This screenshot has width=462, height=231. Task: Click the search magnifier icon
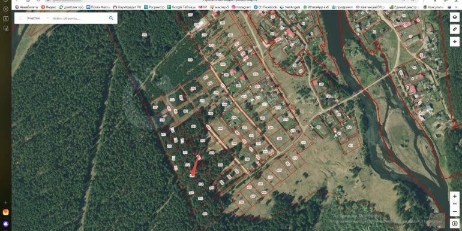pyautogui.click(x=111, y=18)
